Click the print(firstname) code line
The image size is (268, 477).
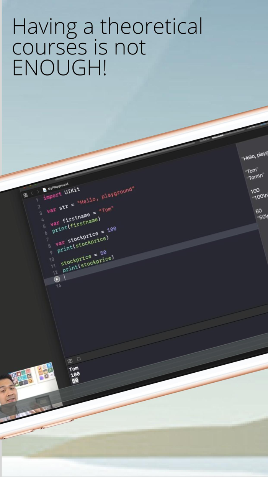point(76,225)
